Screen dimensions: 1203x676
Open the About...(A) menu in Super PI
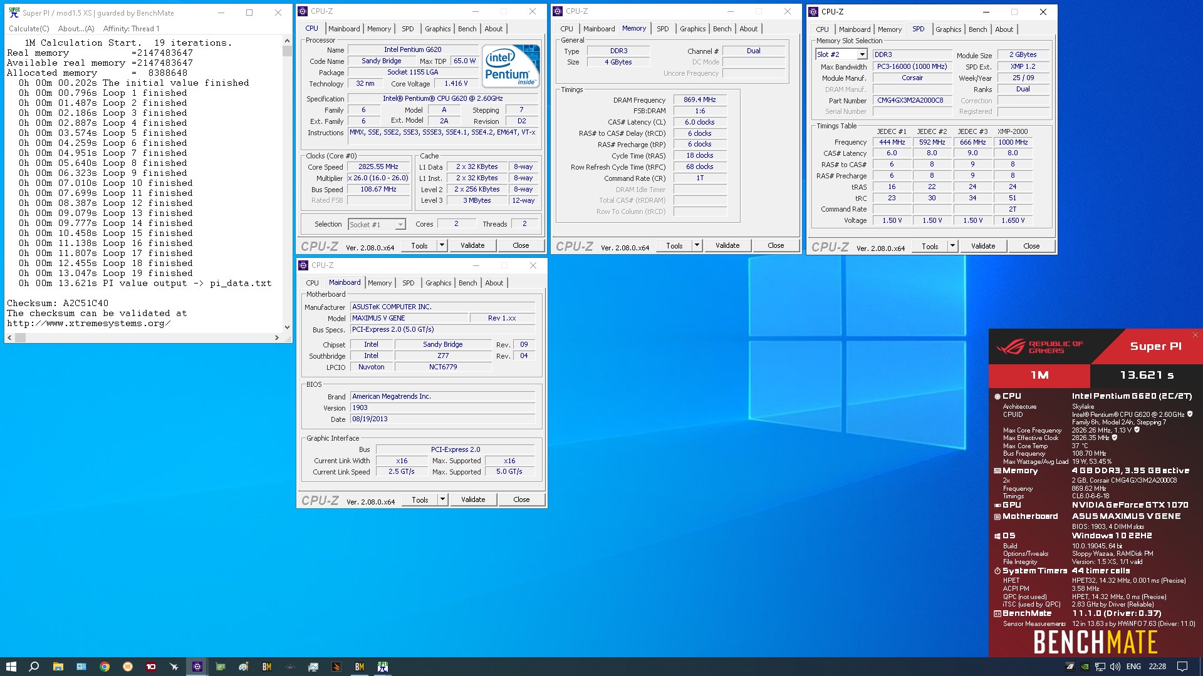point(76,29)
